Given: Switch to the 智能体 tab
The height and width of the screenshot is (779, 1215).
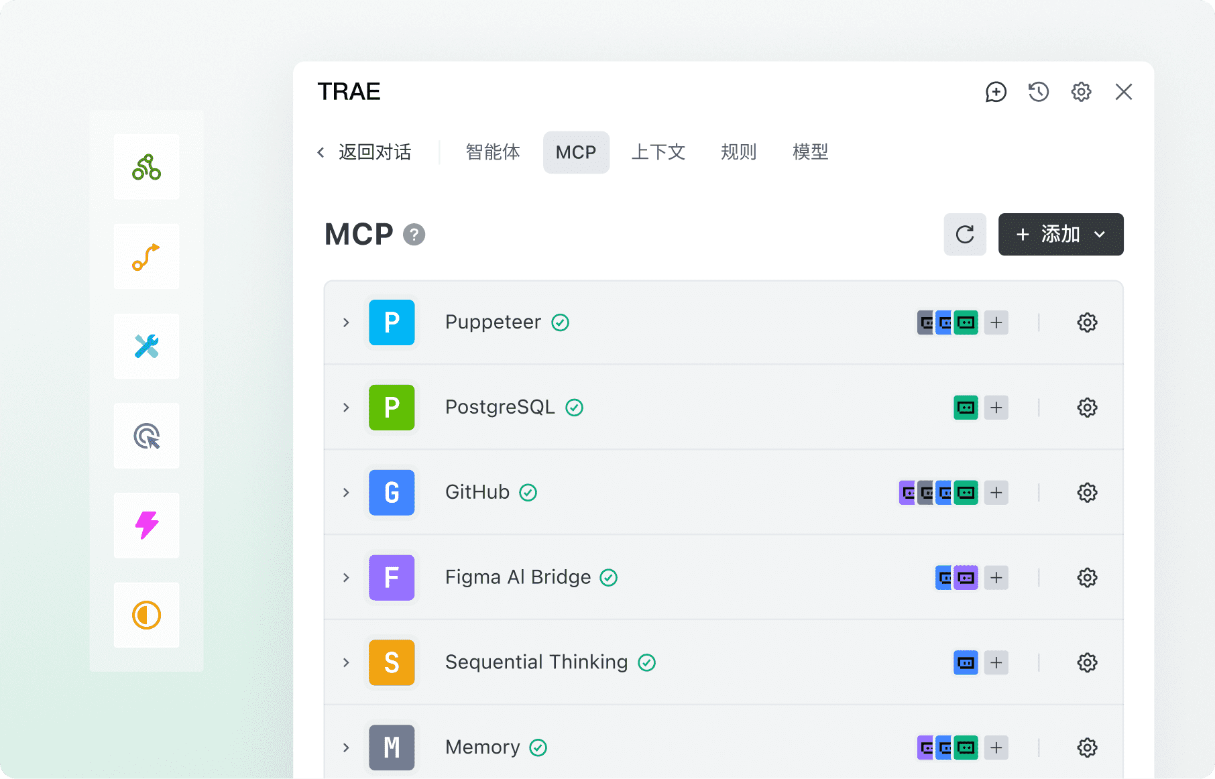Looking at the screenshot, I should pyautogui.click(x=493, y=152).
